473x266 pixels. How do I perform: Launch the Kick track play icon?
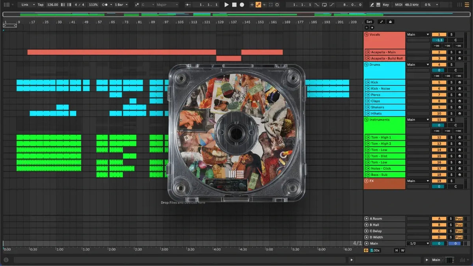click(x=368, y=82)
